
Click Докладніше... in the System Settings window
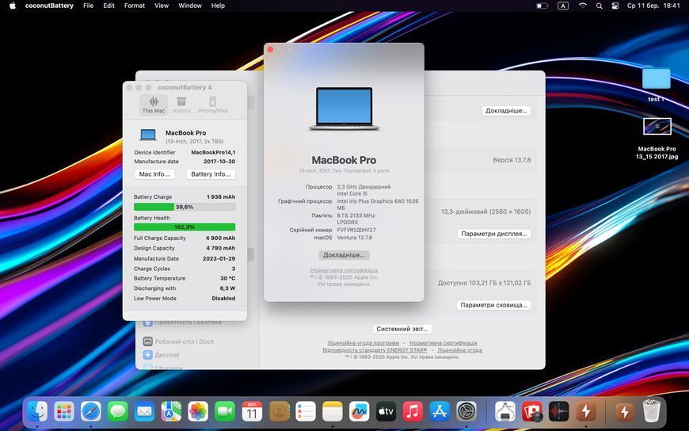tap(506, 111)
